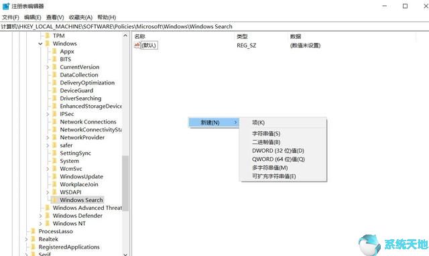Image resolution: width=429 pixels, height=256 pixels.
Task: Select the (默认) value entry
Action: (x=149, y=46)
